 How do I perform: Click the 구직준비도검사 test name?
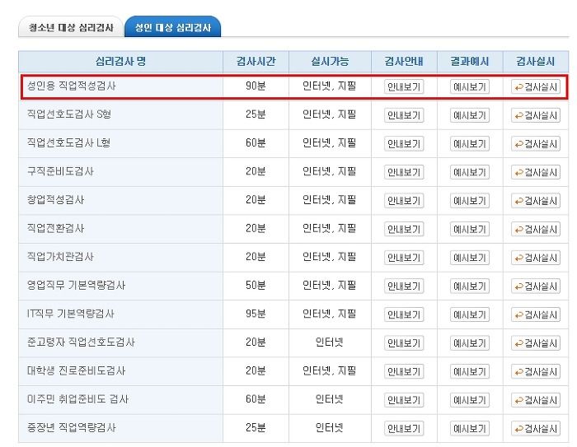[x=60, y=171]
